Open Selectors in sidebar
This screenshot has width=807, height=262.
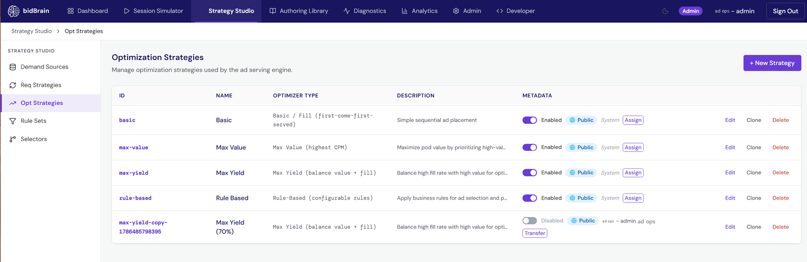[50, 139]
